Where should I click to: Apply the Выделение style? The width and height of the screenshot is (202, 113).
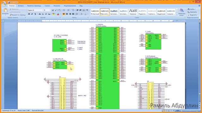click(161, 12)
